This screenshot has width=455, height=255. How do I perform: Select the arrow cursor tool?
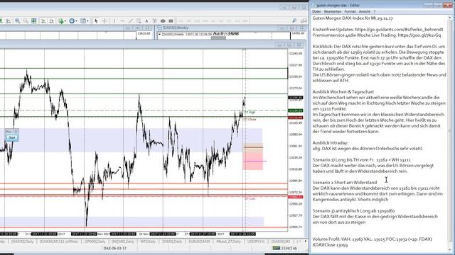96,21
